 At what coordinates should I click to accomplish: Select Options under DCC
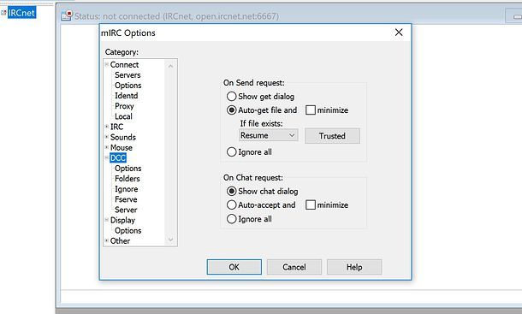pos(128,169)
